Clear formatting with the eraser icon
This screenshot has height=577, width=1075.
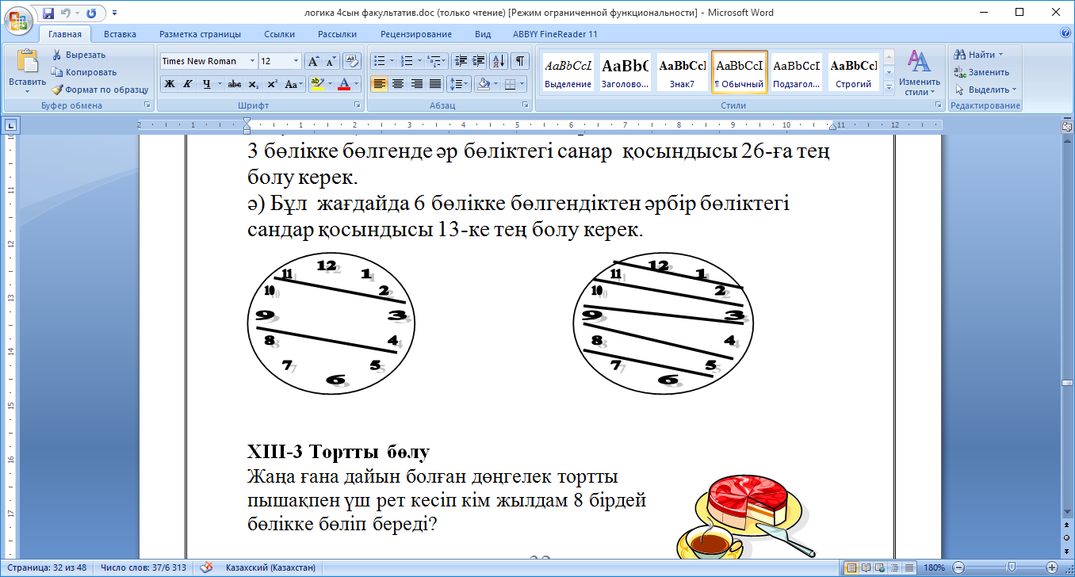click(x=352, y=61)
